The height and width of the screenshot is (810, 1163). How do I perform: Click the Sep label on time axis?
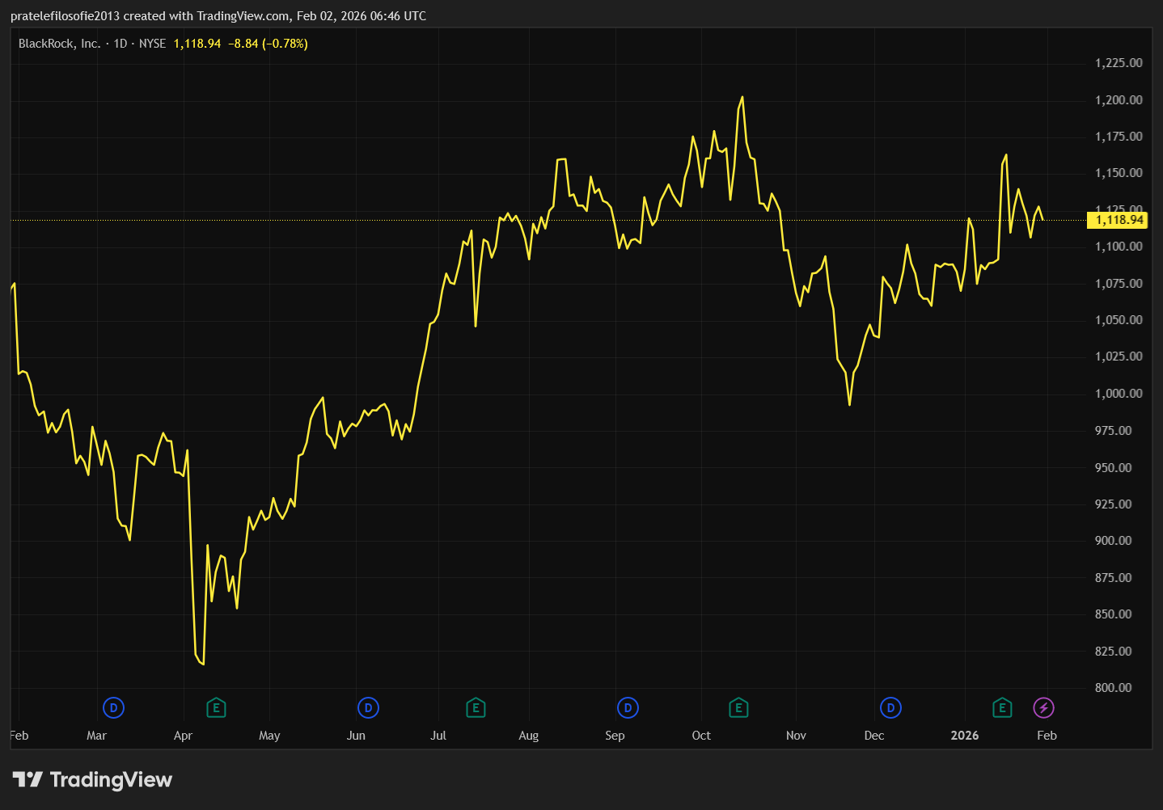click(615, 736)
